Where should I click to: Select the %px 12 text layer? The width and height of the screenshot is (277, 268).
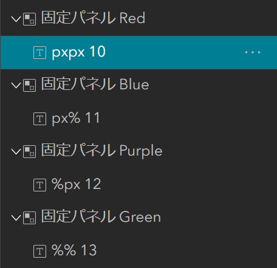pos(138,185)
